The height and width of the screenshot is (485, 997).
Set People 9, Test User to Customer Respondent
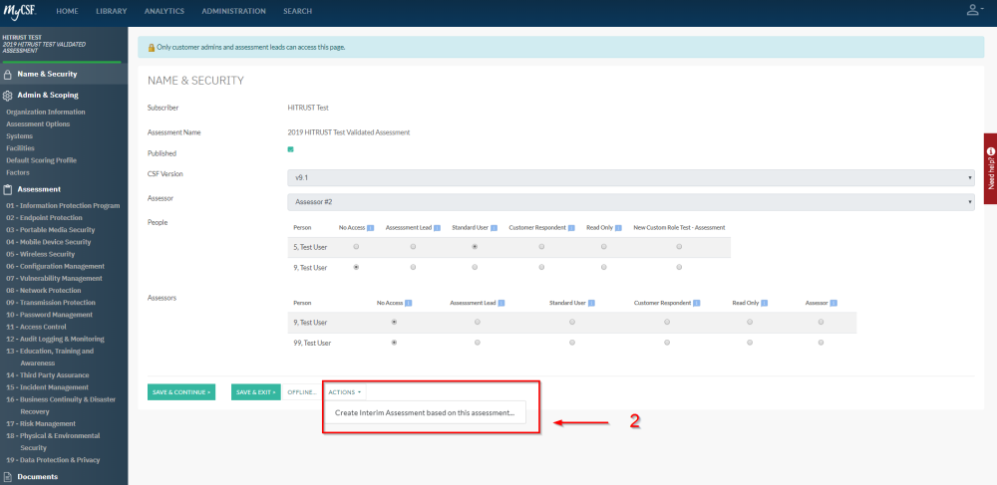[x=541, y=267]
